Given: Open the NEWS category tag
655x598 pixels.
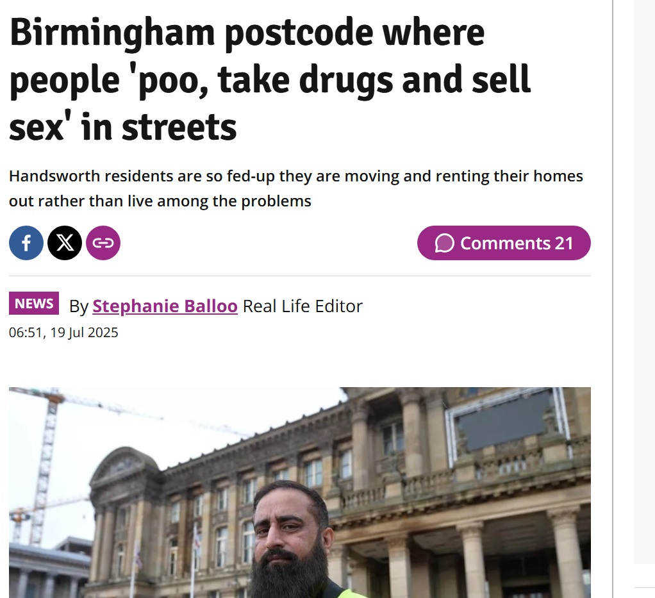Looking at the screenshot, I should pyautogui.click(x=34, y=303).
